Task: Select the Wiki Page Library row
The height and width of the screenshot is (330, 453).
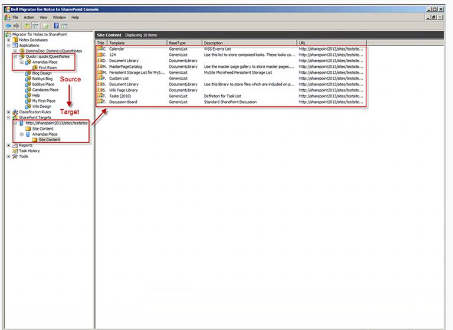Action: [231, 90]
